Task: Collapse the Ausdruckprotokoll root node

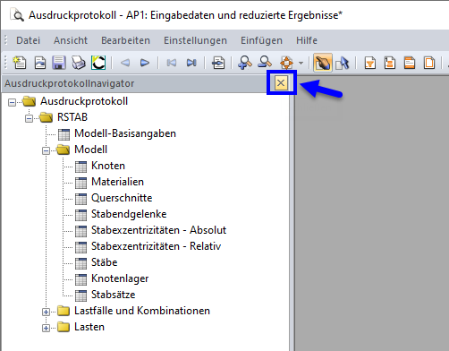Action: click(12, 102)
